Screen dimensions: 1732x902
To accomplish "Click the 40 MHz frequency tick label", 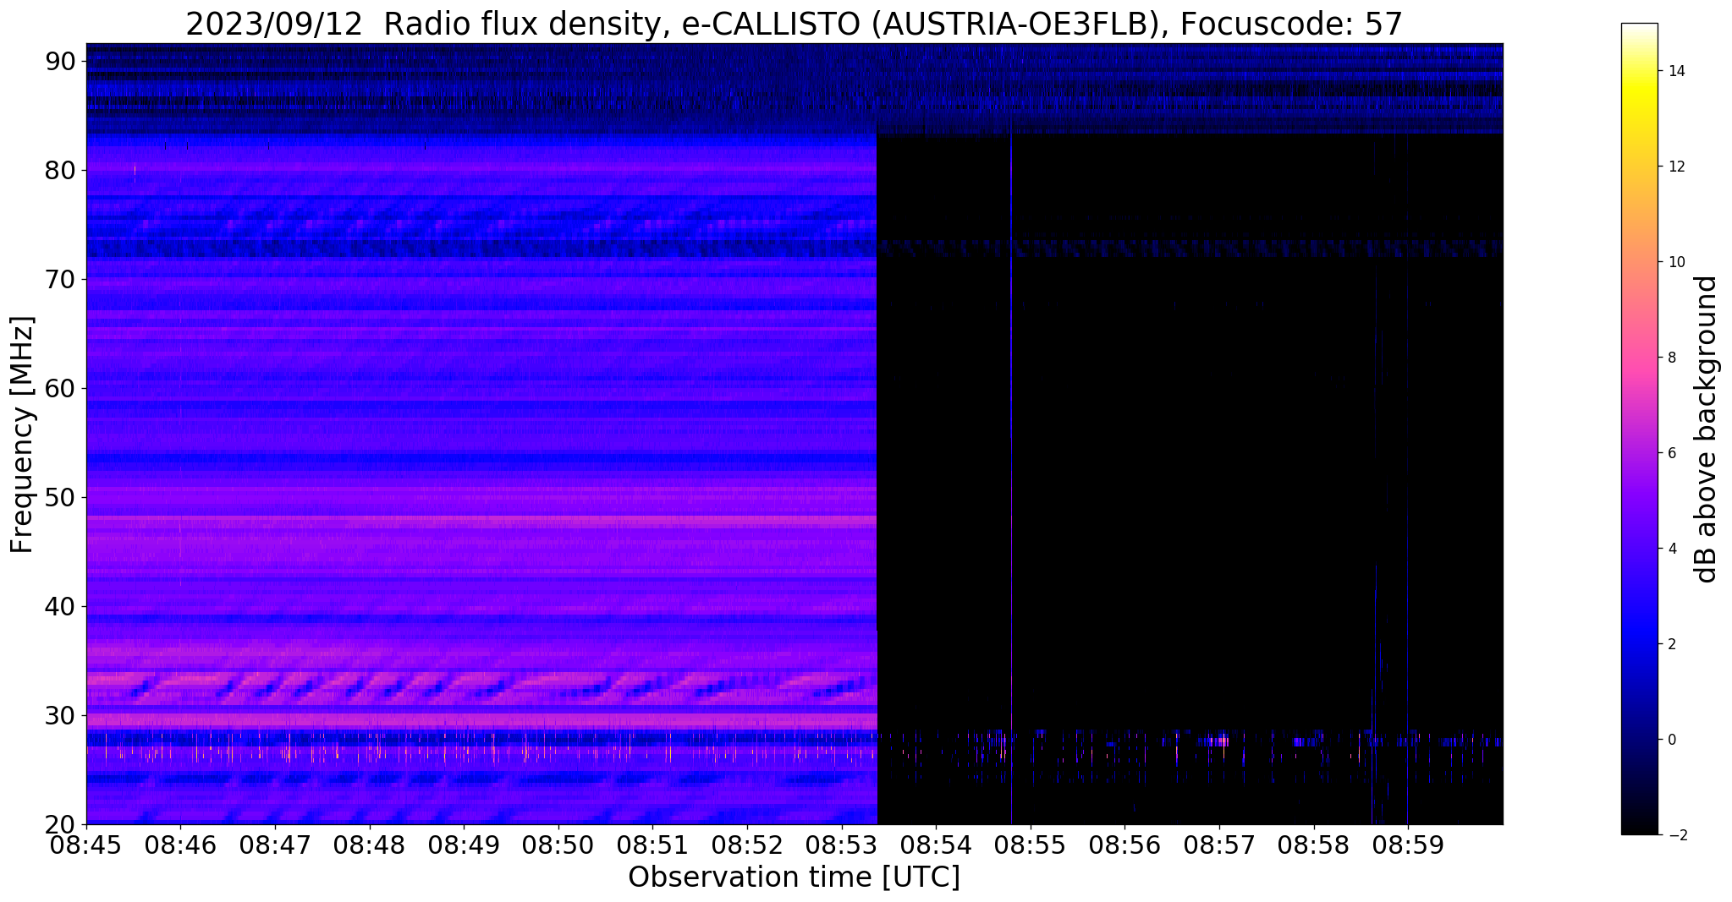I will (59, 606).
